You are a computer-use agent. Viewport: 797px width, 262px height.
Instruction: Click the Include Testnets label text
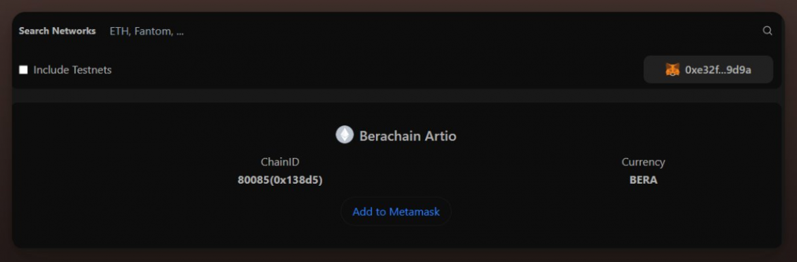73,70
